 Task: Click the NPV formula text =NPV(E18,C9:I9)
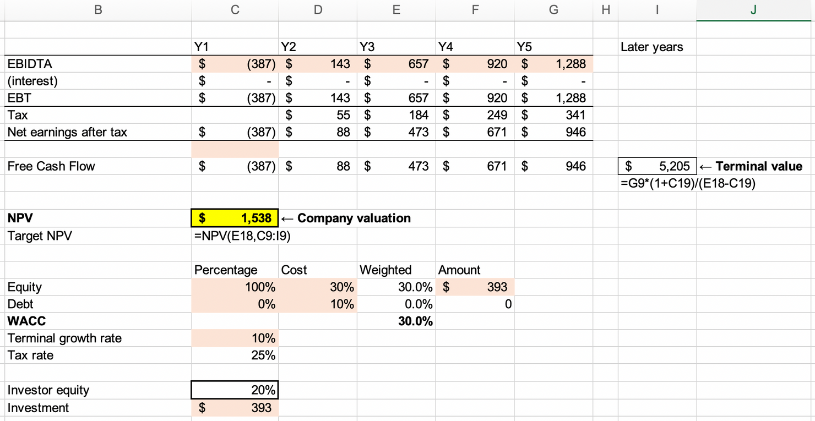pos(242,236)
